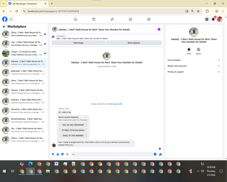This screenshot has height=182, width=227.
Task: Open the Windows Start button
Action: [4, 171]
